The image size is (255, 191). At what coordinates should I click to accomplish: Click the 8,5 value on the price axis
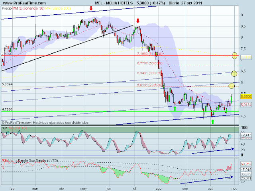pos(243,26)
